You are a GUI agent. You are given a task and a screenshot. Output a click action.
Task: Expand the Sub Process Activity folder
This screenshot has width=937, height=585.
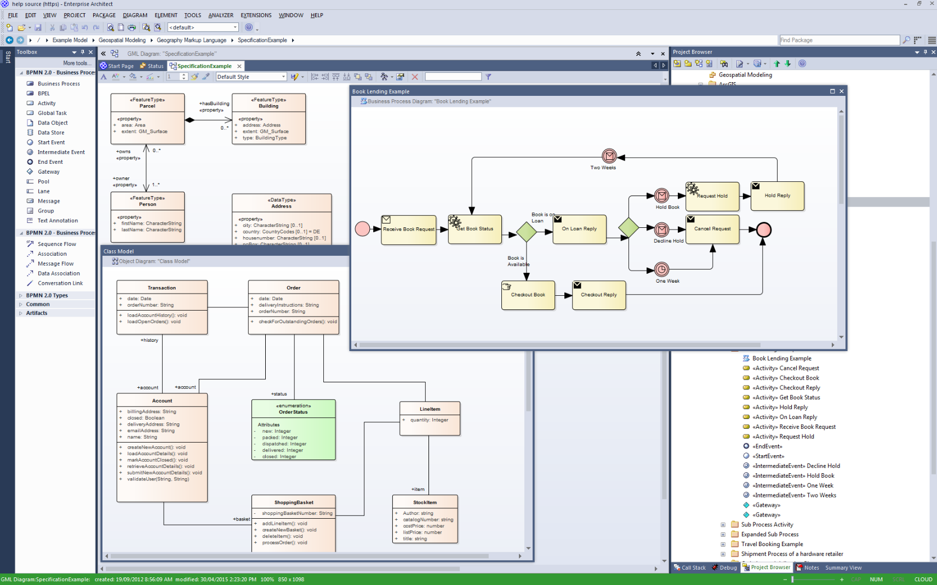723,525
